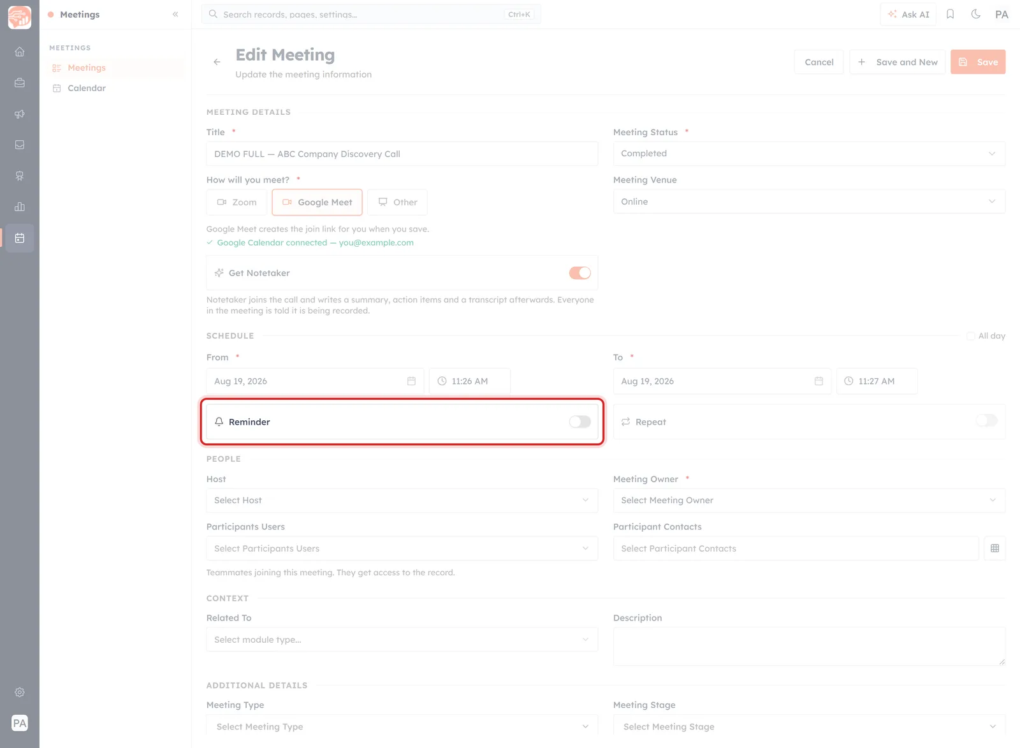
Task: Open the Meeting Status dropdown
Action: pyautogui.click(x=809, y=154)
